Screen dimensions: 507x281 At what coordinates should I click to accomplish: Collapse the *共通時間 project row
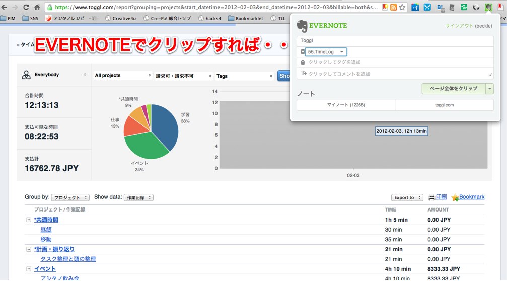29,220
